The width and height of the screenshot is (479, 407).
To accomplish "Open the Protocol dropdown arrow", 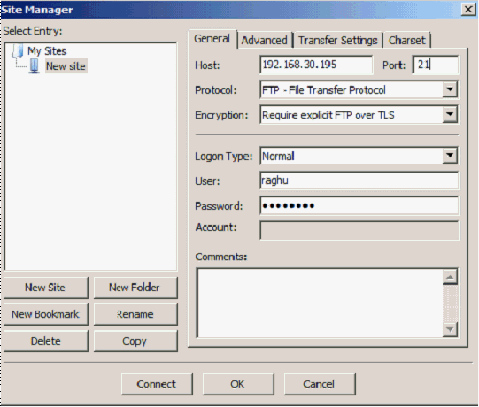I will click(450, 89).
